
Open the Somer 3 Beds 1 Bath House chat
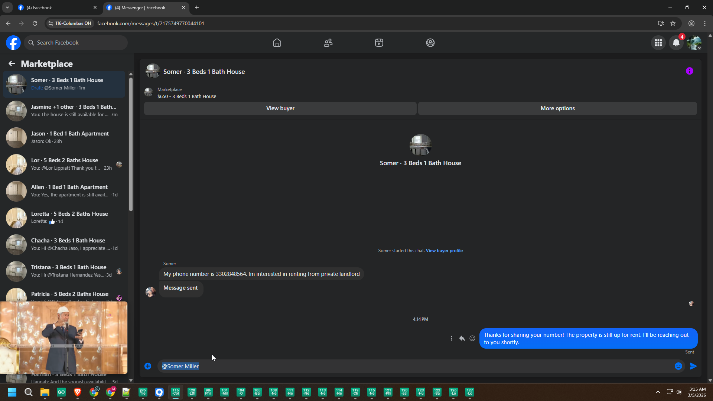coord(64,84)
